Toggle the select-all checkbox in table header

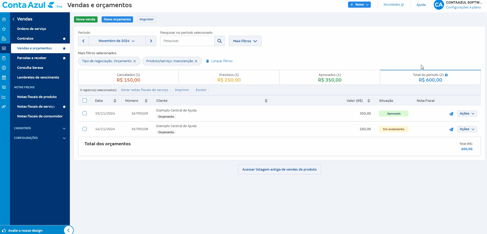(85, 101)
